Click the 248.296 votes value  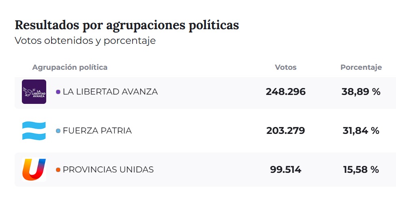[286, 92]
